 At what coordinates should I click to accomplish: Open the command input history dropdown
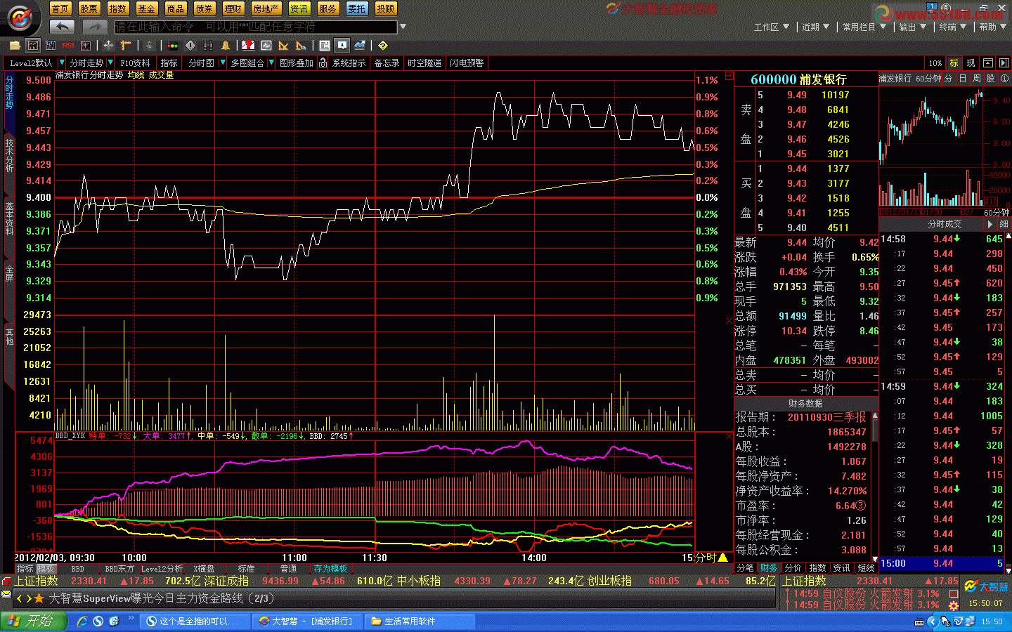click(403, 27)
